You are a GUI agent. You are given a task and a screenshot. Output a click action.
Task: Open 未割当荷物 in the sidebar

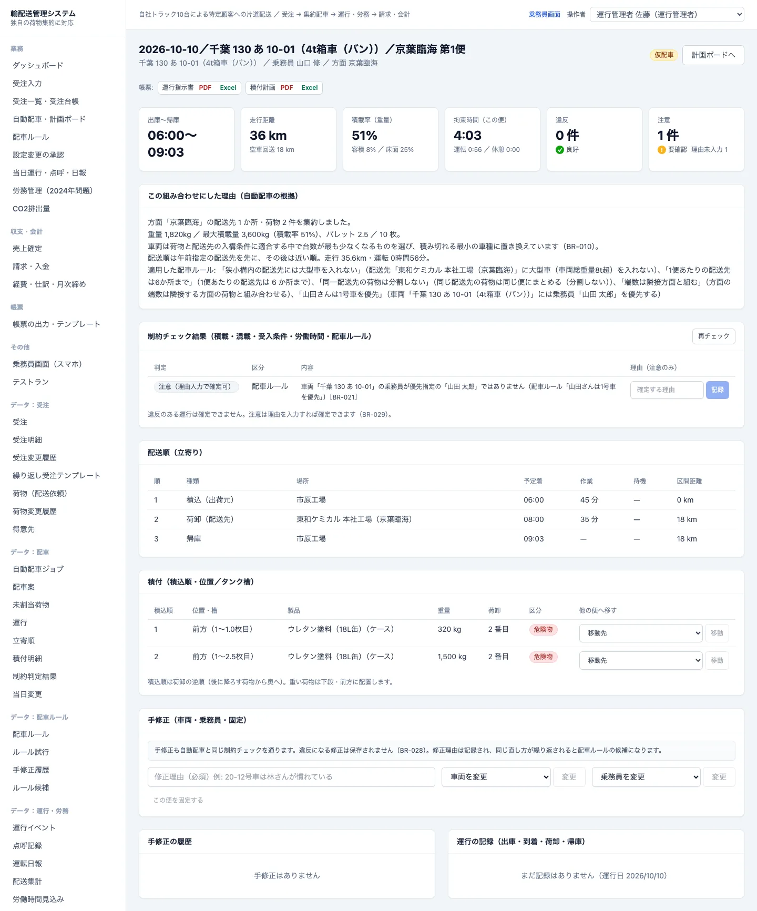coord(31,605)
